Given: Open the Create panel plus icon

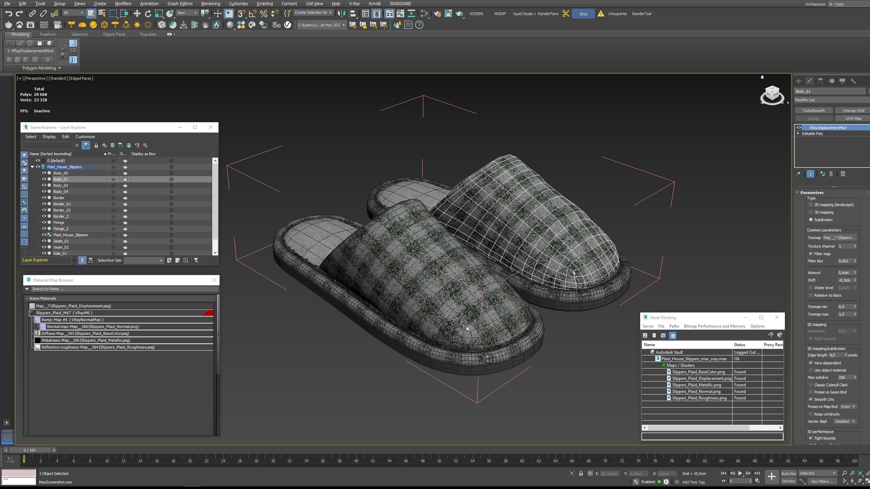Looking at the screenshot, I should tap(798, 81).
